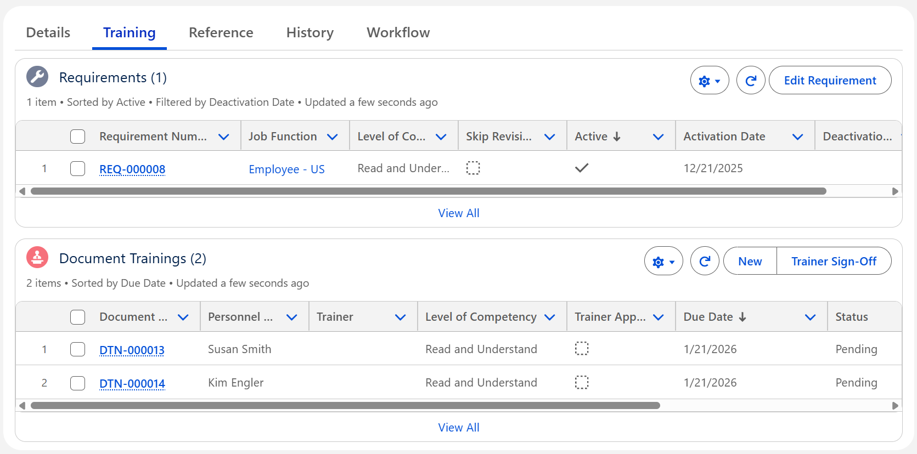Refresh the Document Trainings list
The image size is (917, 454).
tap(704, 262)
